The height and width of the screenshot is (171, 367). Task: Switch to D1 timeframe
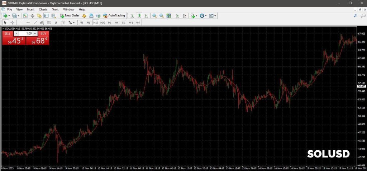124,22
